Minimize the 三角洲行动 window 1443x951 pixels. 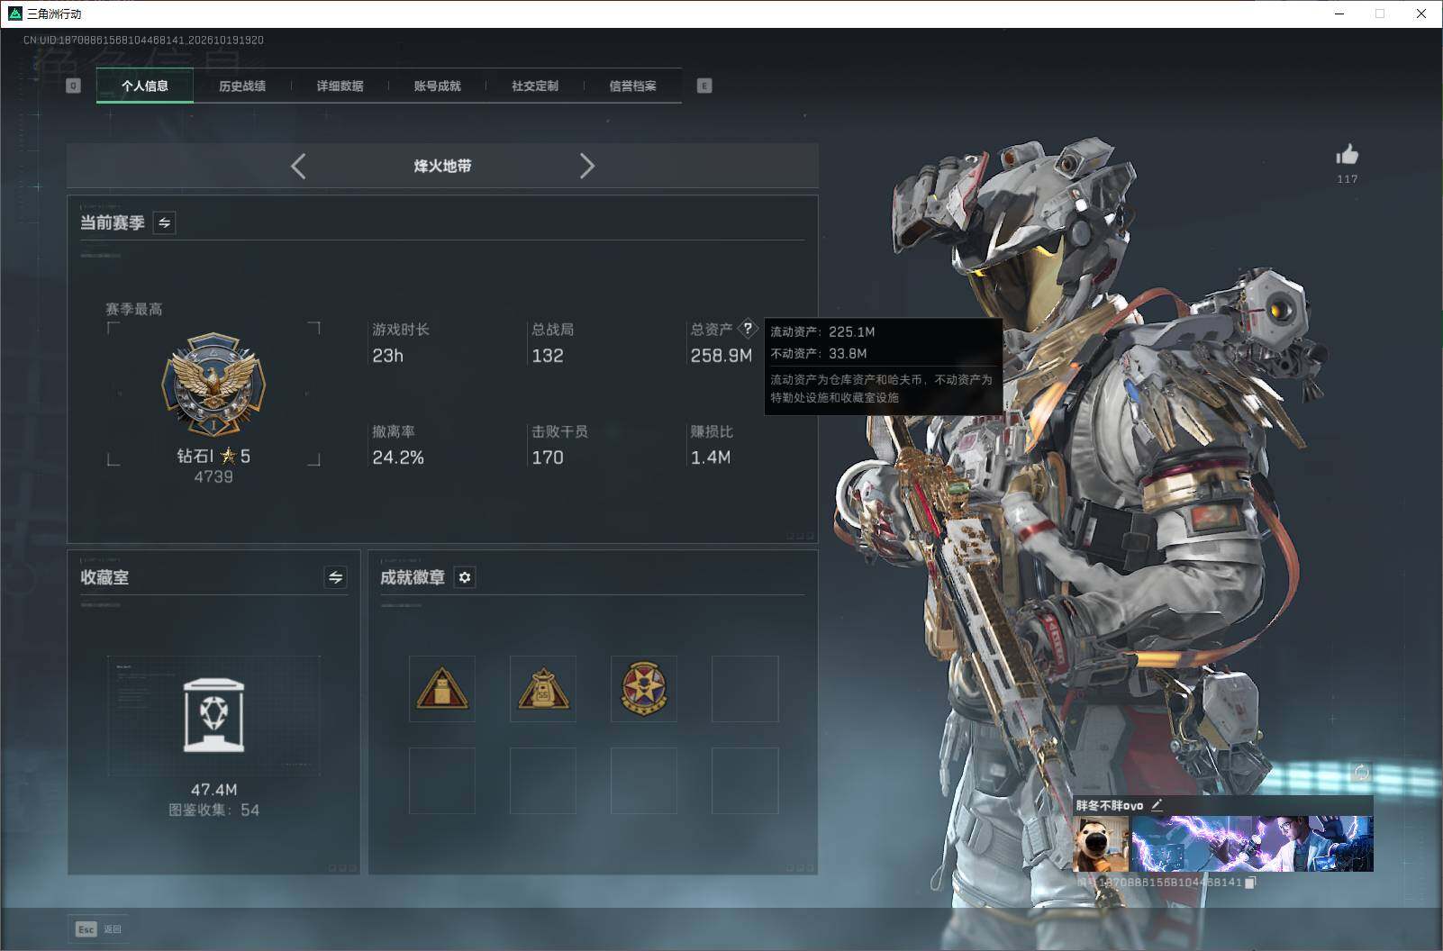pyautogui.click(x=1339, y=14)
